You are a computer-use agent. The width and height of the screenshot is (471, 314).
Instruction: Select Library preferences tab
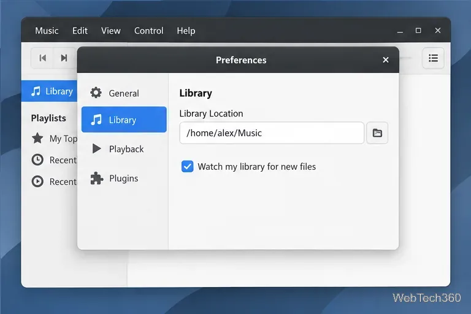point(124,120)
